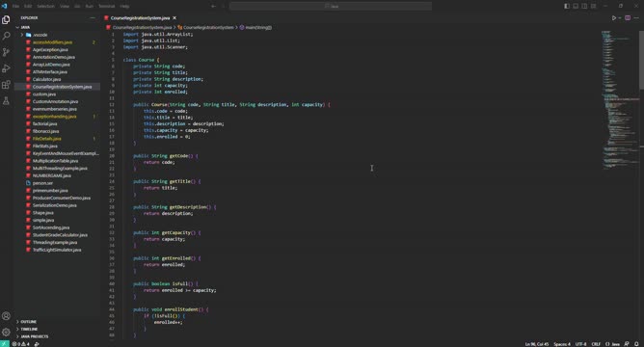644x347 pixels.
Task: Click UTF-8 encoding in status bar
Action: click(580, 344)
